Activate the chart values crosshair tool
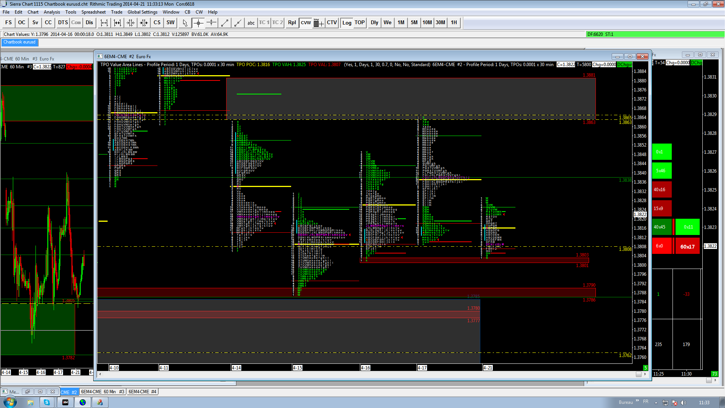 click(198, 23)
